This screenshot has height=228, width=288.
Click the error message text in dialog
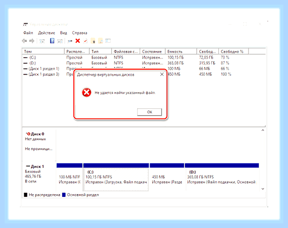pyautogui.click(x=125, y=93)
